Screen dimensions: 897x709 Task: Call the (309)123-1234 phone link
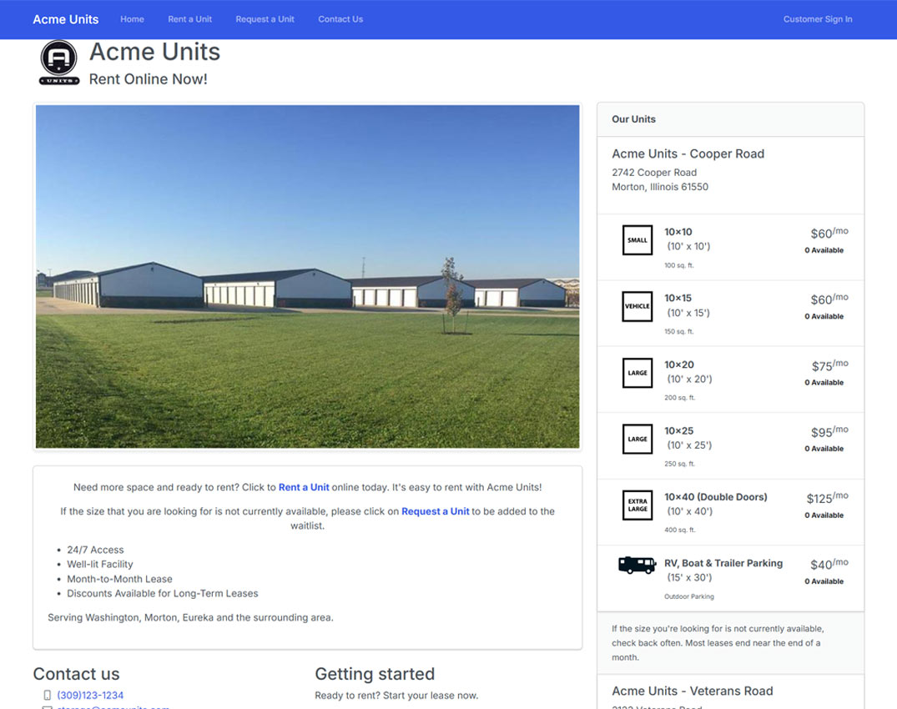[x=90, y=696]
